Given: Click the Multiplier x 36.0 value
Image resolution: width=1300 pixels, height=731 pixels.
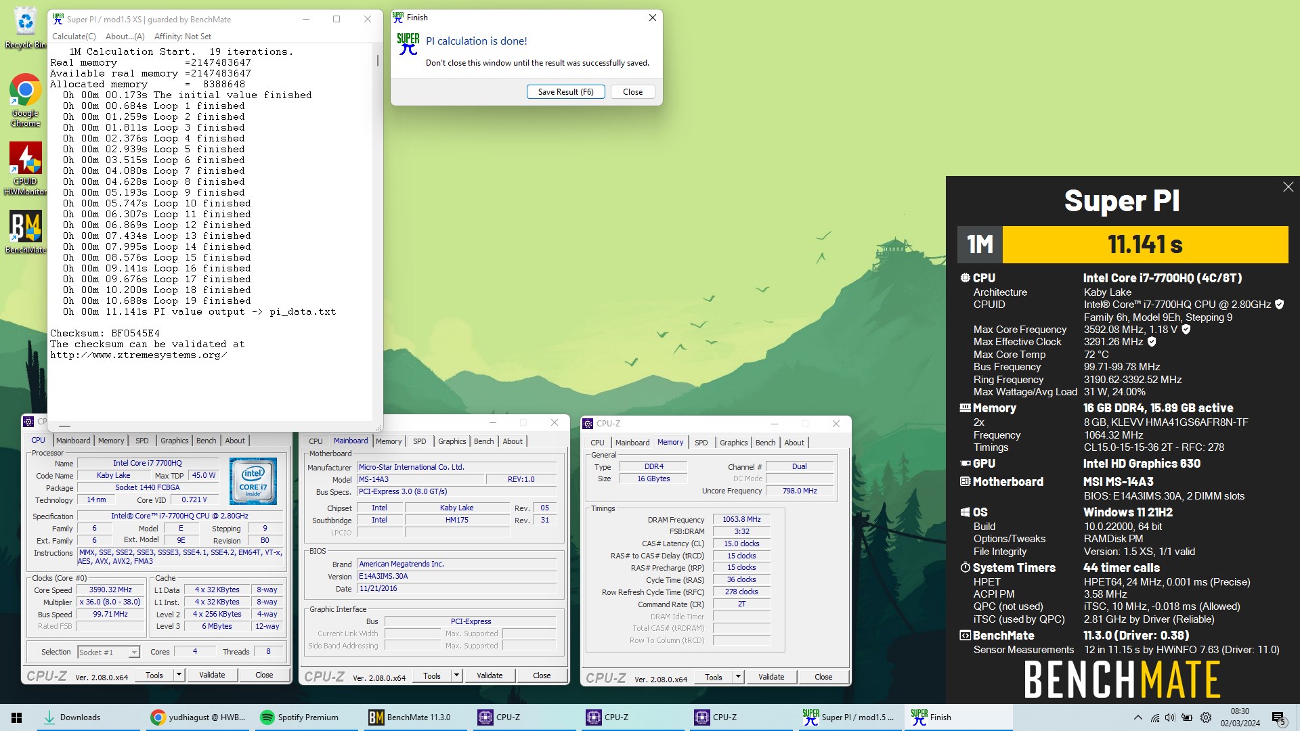Looking at the screenshot, I should coord(111,602).
